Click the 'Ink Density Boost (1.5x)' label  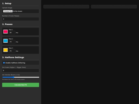(x=11, y=75)
